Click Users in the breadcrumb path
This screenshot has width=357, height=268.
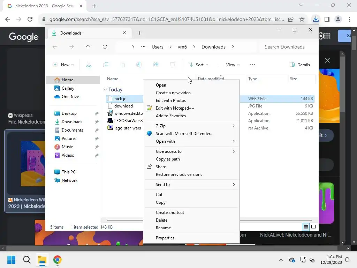pos(158,47)
